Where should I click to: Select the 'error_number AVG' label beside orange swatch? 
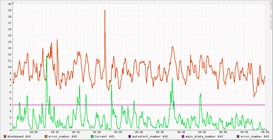tap(63, 137)
